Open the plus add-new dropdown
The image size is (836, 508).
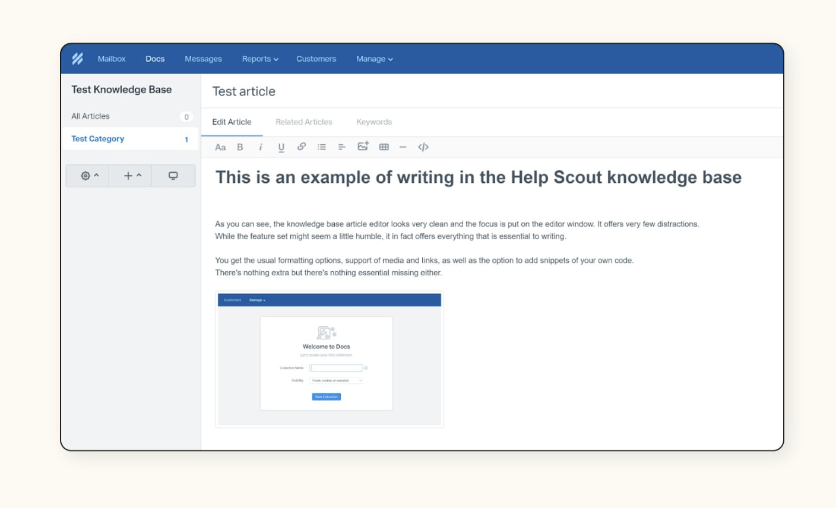click(131, 176)
